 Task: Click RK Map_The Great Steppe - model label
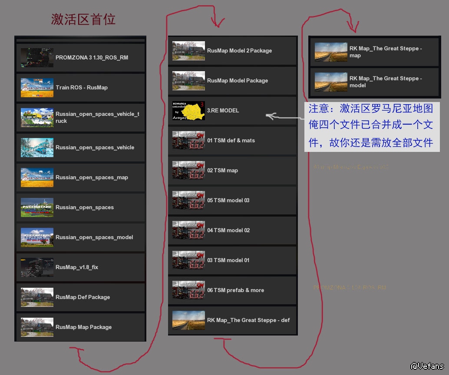(386, 82)
